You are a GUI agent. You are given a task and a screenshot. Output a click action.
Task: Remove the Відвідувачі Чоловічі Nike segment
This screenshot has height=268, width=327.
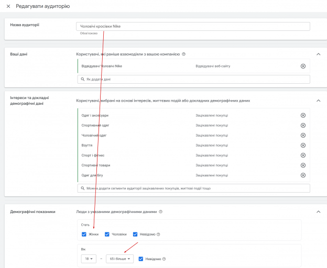[303, 66]
